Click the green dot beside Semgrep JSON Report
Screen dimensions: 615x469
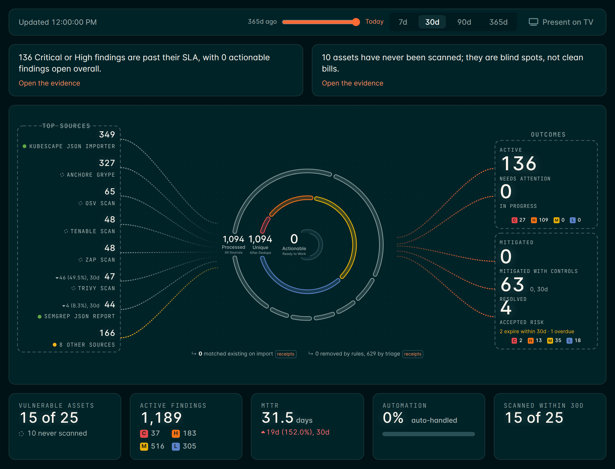tap(39, 316)
